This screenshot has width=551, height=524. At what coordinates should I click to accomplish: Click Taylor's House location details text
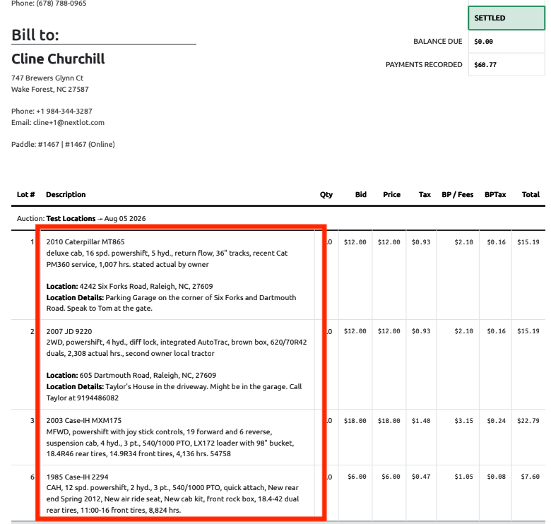point(174,392)
